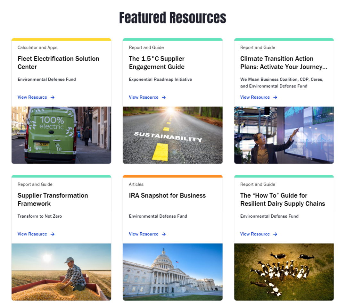
Task: Open the woman pointing at screen image
Action: tap(284, 135)
